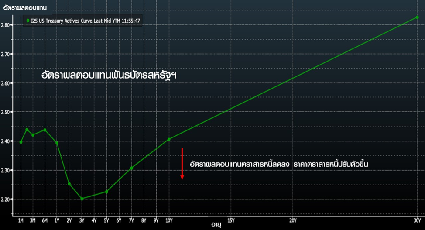
Task: Click the 2Y data point marker
Action: (69, 184)
